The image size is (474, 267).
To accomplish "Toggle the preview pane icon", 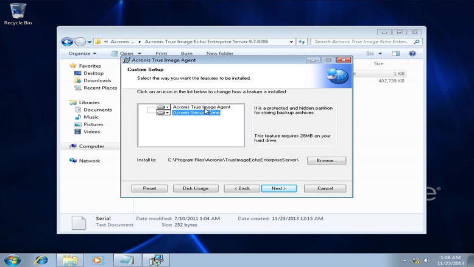I will 395,54.
